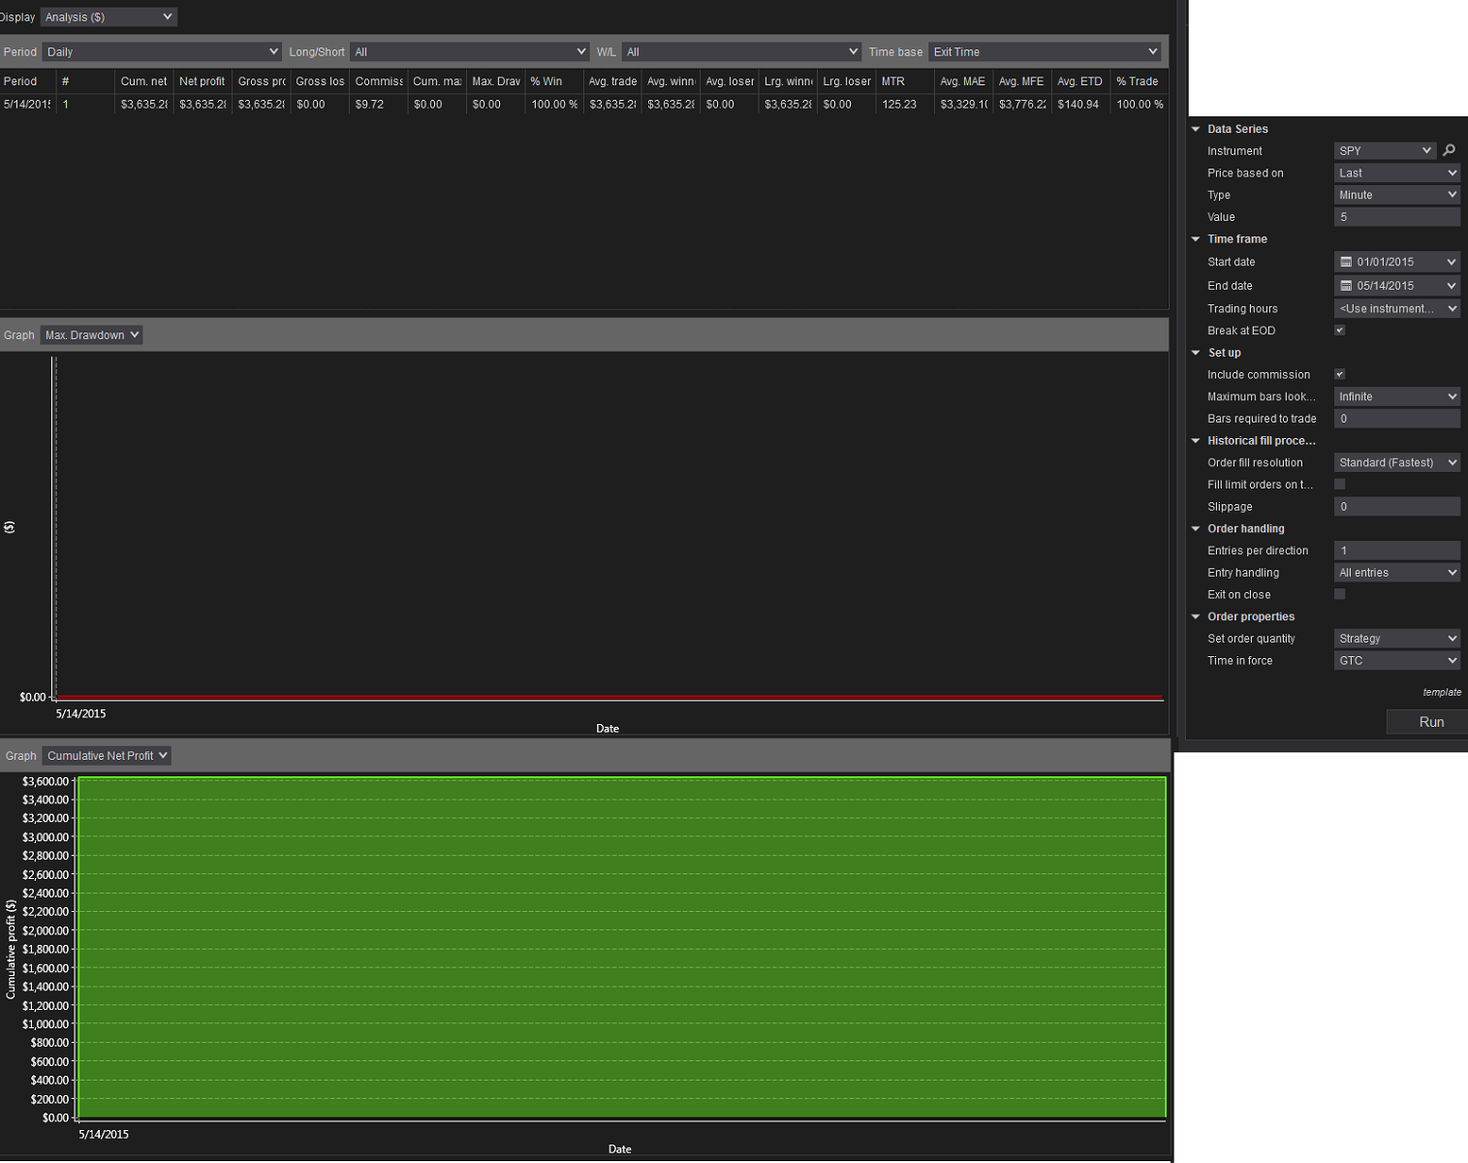Click the Bars required to trade field
The height and width of the screenshot is (1163, 1468).
pyautogui.click(x=1397, y=419)
